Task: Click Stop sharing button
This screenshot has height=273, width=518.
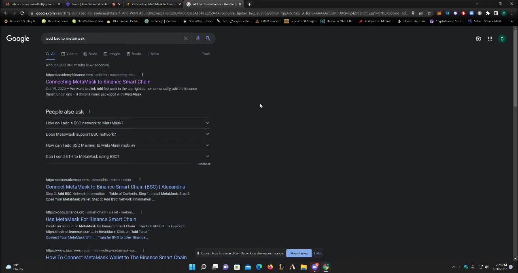Action: pos(299,253)
